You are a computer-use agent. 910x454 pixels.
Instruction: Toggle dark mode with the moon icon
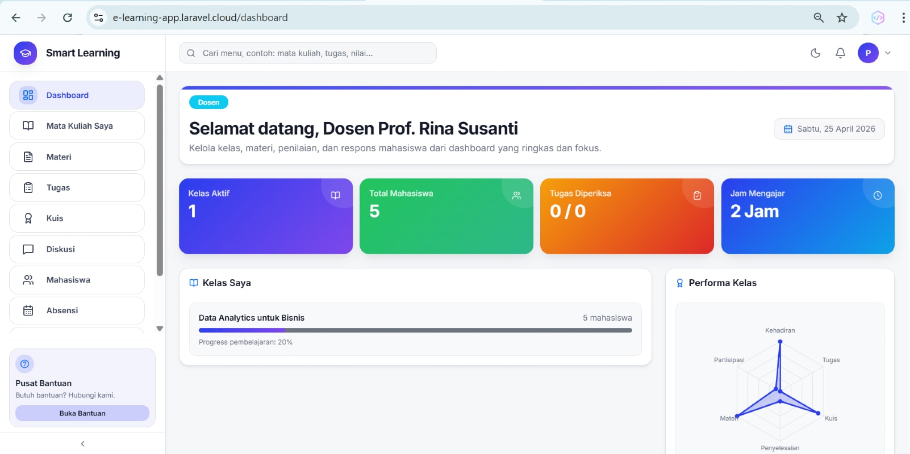[x=816, y=53]
